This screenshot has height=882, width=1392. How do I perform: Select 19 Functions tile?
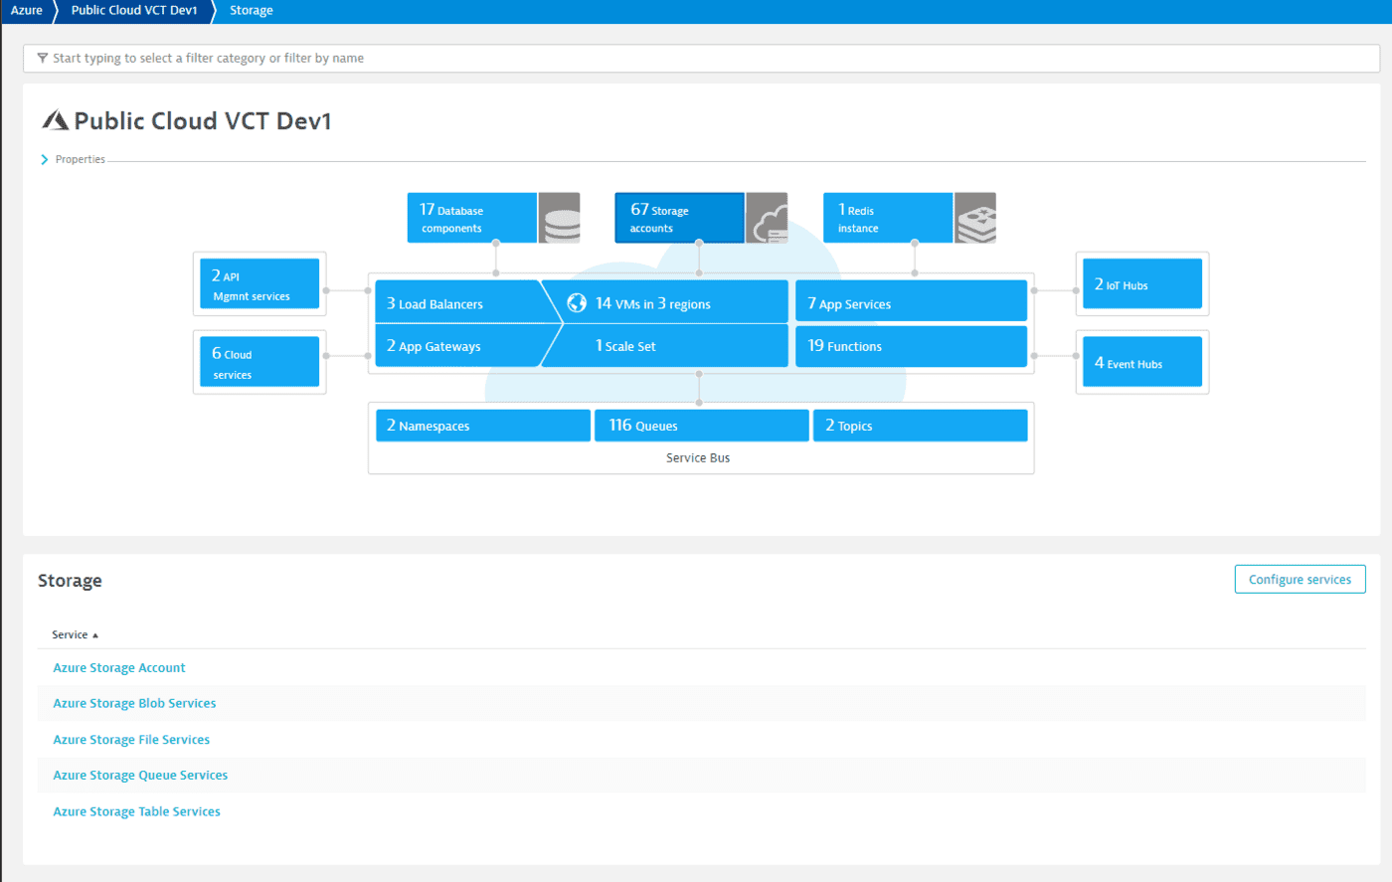tap(911, 345)
